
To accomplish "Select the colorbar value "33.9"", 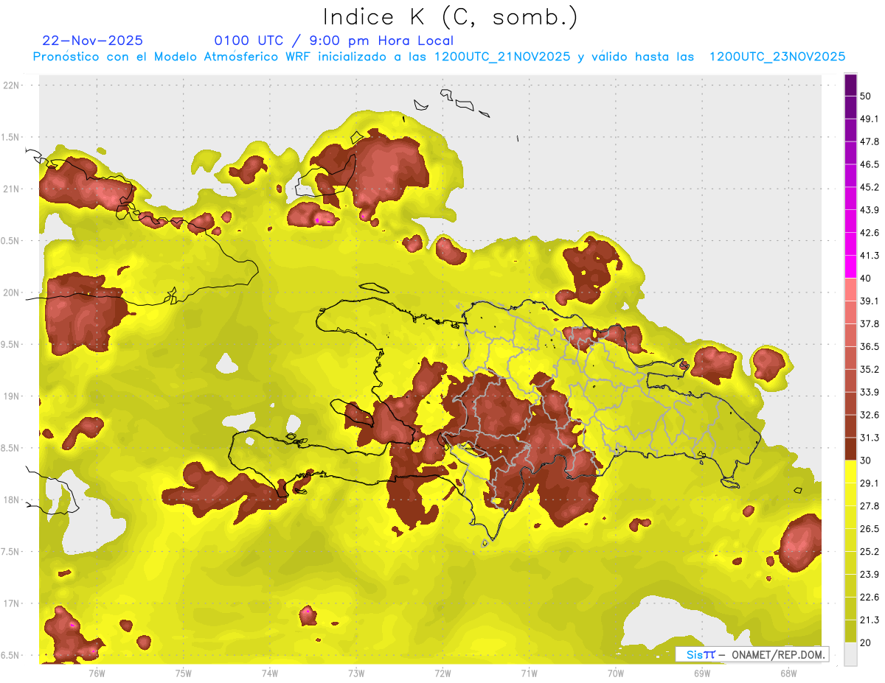I will 870,392.
